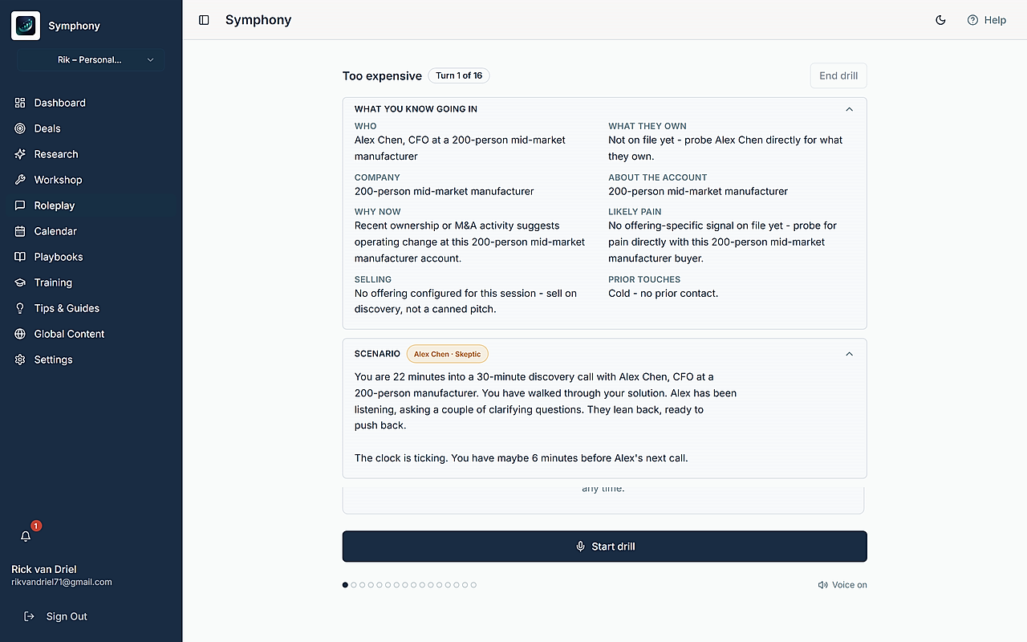Screen dimensions: 1027x642
Task: Toggle Voice on setting
Action: click(842, 585)
